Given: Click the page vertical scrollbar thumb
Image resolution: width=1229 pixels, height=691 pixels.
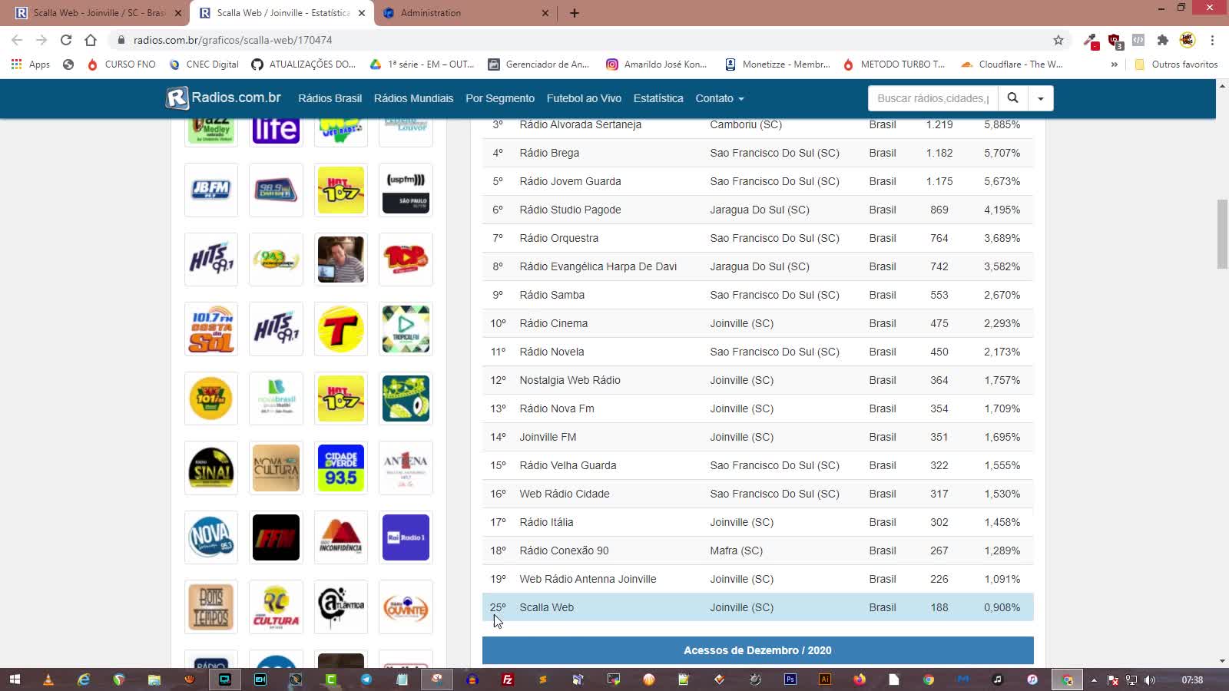Looking at the screenshot, I should [x=1222, y=234].
